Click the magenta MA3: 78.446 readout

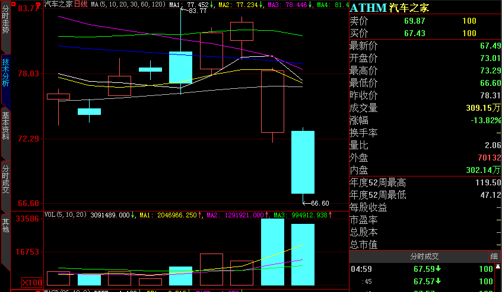point(288,5)
